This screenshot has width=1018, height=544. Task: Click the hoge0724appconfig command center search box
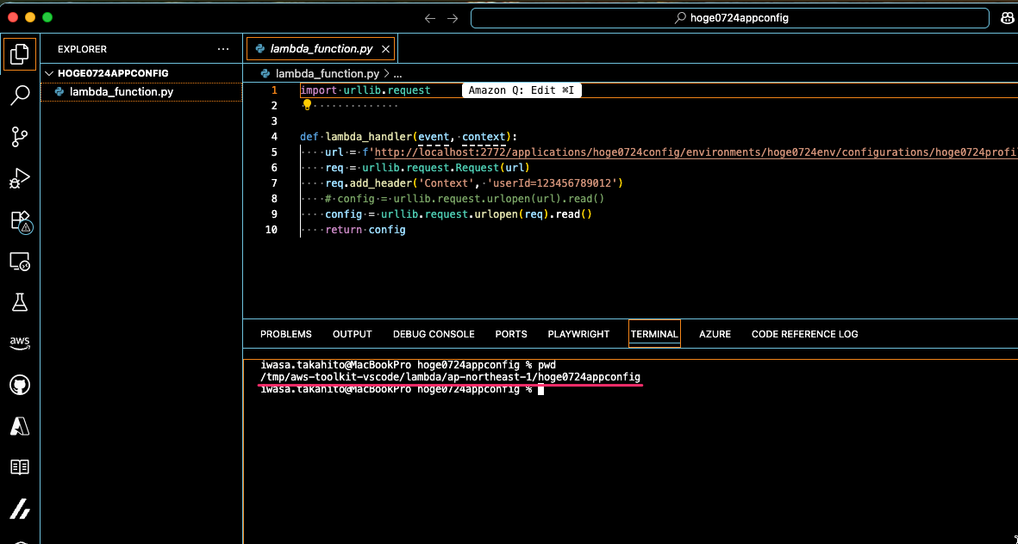point(730,18)
